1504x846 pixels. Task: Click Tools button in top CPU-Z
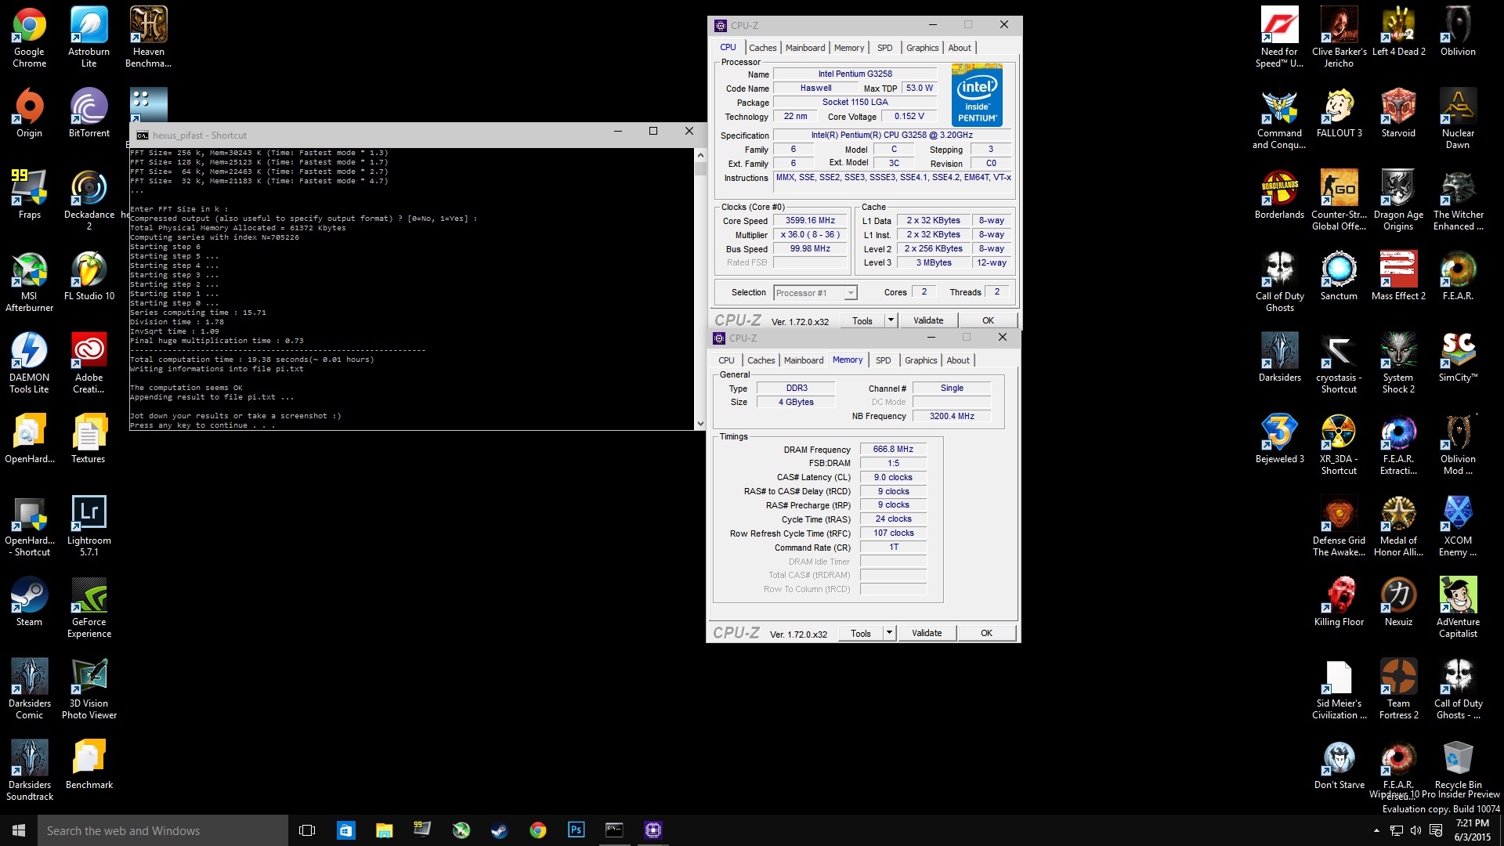pyautogui.click(x=862, y=320)
